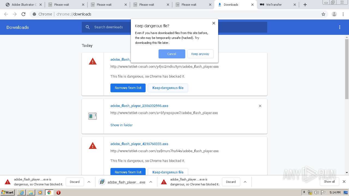Viewport: 349px width, 196px height.
Task: Expand options for first blocked shelf download
Action: click(89, 182)
